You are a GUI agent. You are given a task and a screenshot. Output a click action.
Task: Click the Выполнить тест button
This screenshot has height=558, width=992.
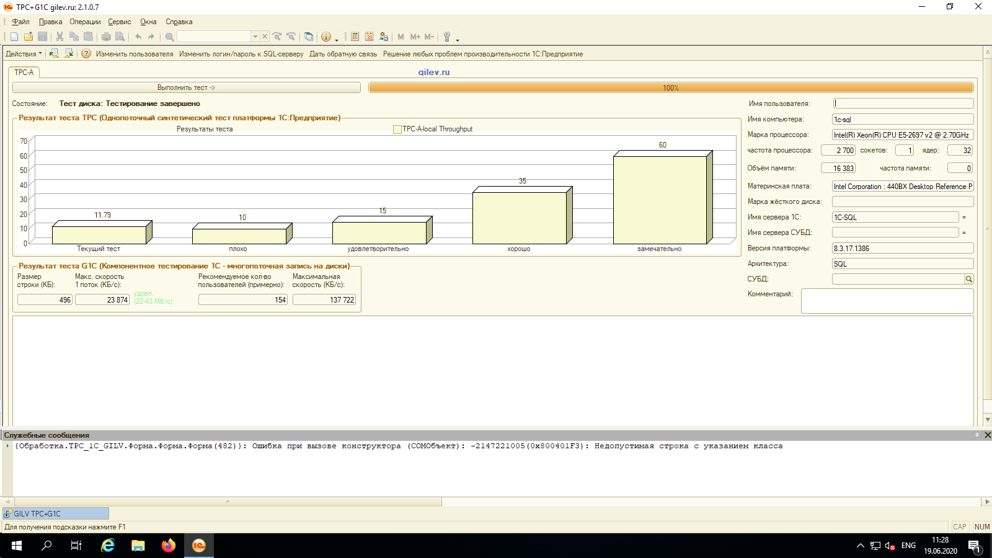(186, 87)
